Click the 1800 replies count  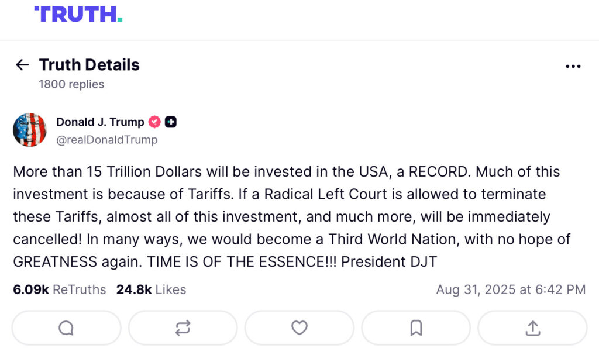point(71,84)
